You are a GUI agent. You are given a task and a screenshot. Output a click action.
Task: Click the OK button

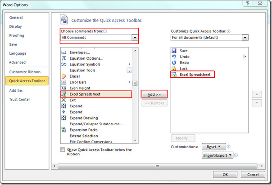225,175
